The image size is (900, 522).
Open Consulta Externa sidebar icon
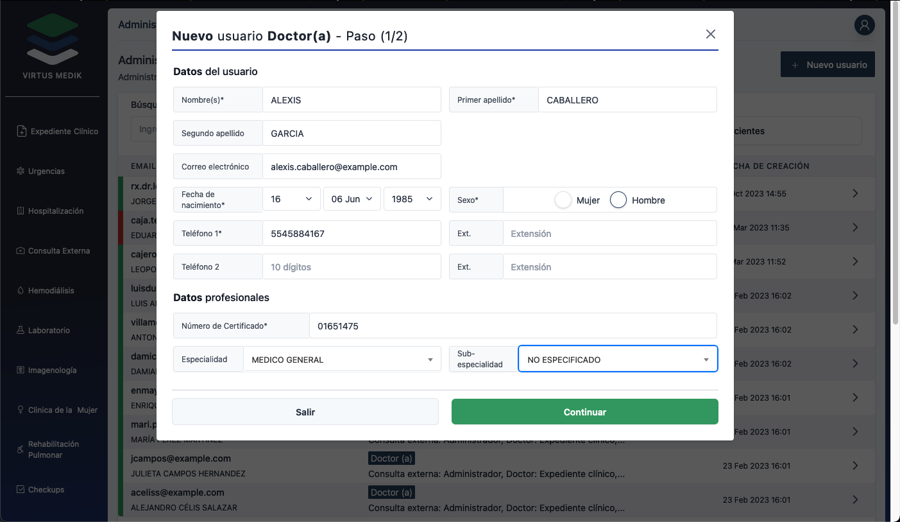tap(21, 251)
